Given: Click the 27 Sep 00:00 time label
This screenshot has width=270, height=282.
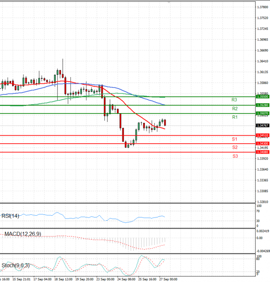Looking at the screenshot, I should point(168,279).
